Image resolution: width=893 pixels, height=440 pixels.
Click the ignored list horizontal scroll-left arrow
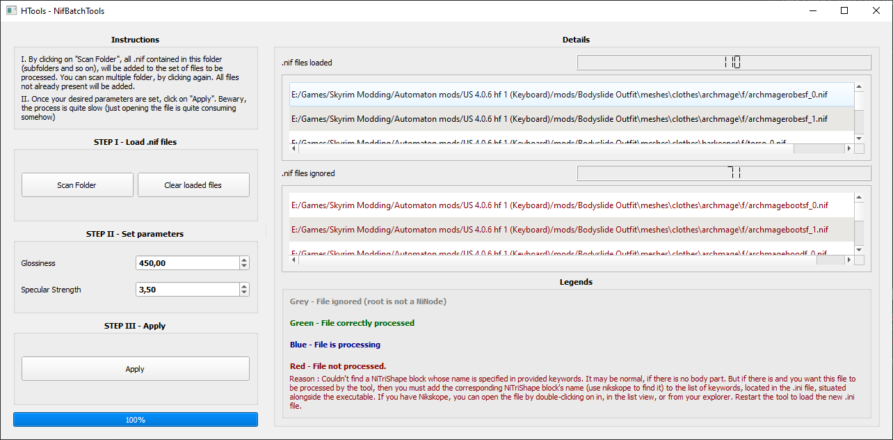293,260
